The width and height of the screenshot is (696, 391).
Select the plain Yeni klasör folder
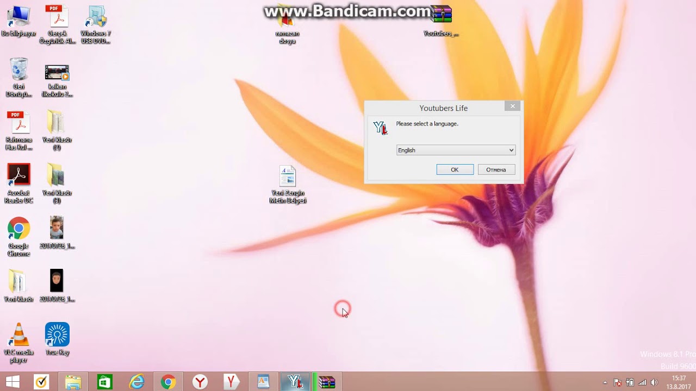(x=18, y=286)
